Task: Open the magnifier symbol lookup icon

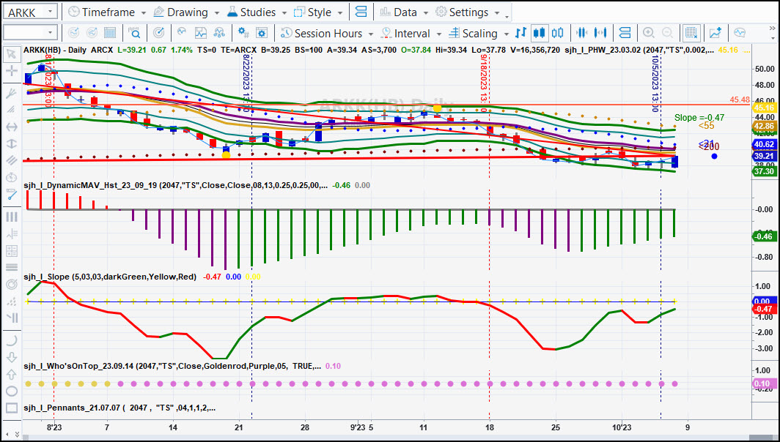Action: coord(134,33)
